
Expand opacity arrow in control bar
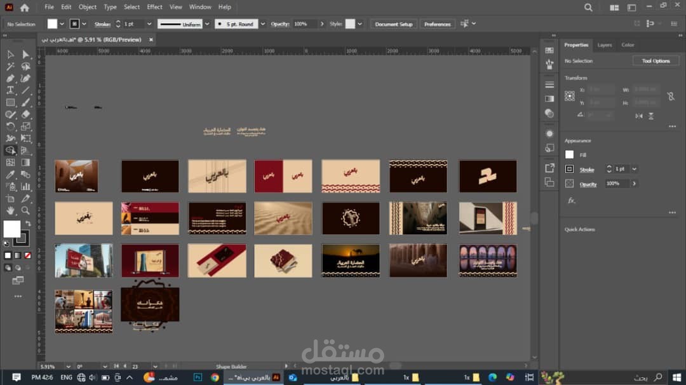coord(322,24)
